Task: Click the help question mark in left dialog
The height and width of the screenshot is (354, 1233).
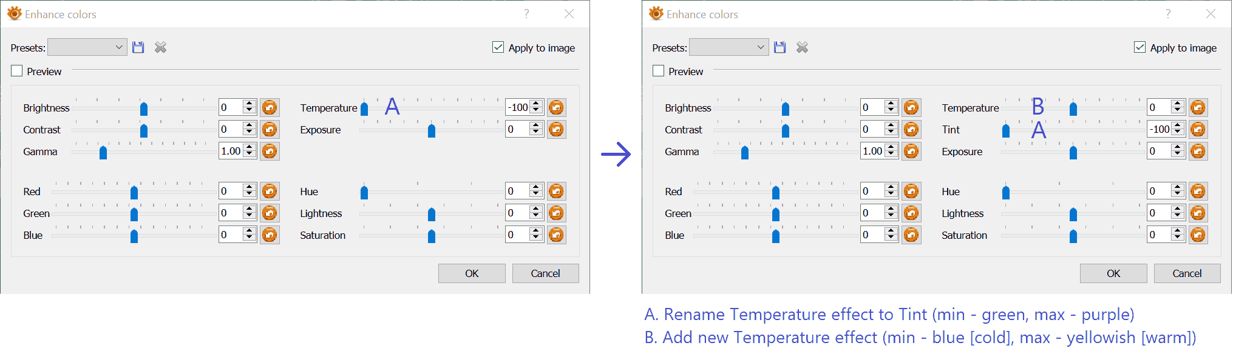Action: 526,13
